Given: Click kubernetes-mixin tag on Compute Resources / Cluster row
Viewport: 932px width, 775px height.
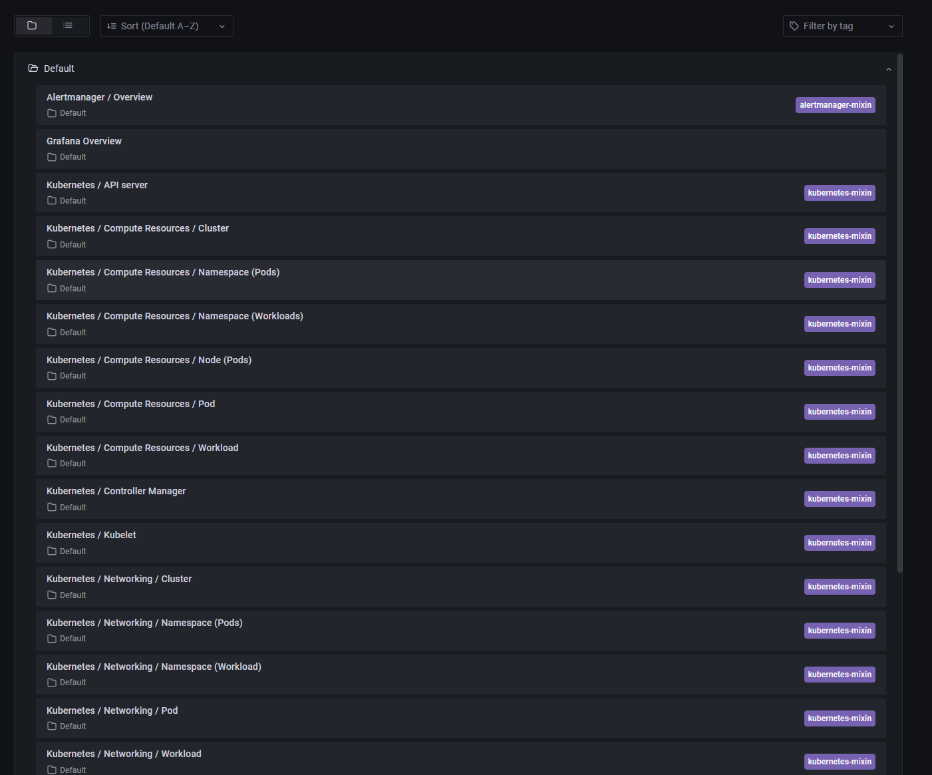Looking at the screenshot, I should [x=840, y=236].
